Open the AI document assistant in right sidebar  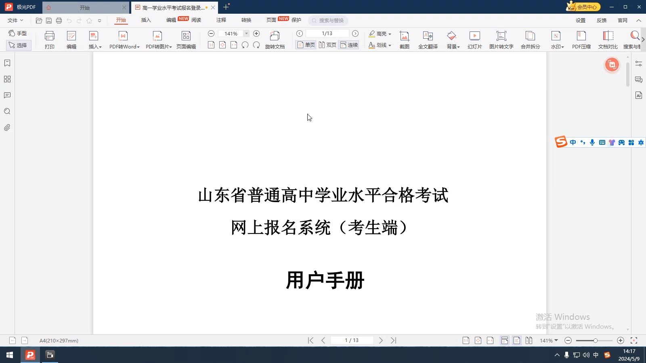(x=639, y=95)
